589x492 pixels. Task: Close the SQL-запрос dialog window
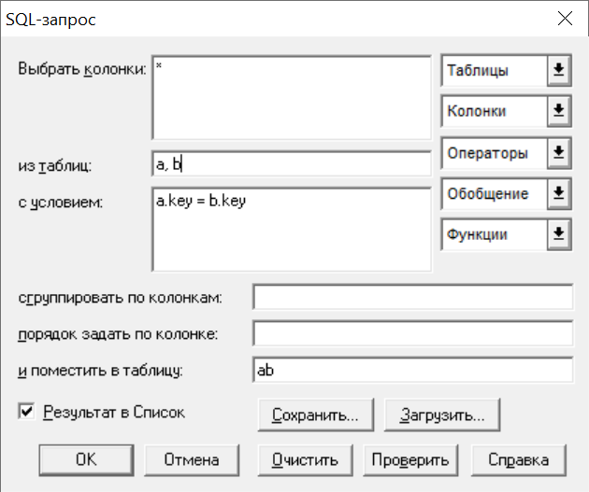tap(565, 18)
